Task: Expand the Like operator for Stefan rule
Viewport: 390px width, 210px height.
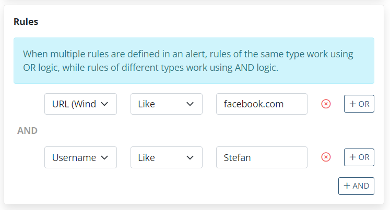Action: tap(166, 157)
